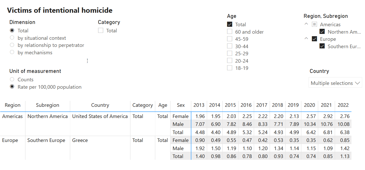Check the Category Total checkbox
This screenshot has height=170, width=365.
101,31
